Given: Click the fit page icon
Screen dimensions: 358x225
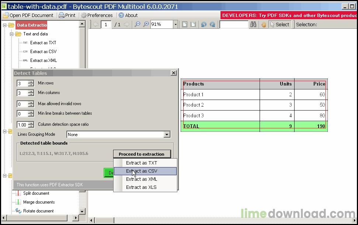Looking at the screenshot, I should point(184,24).
